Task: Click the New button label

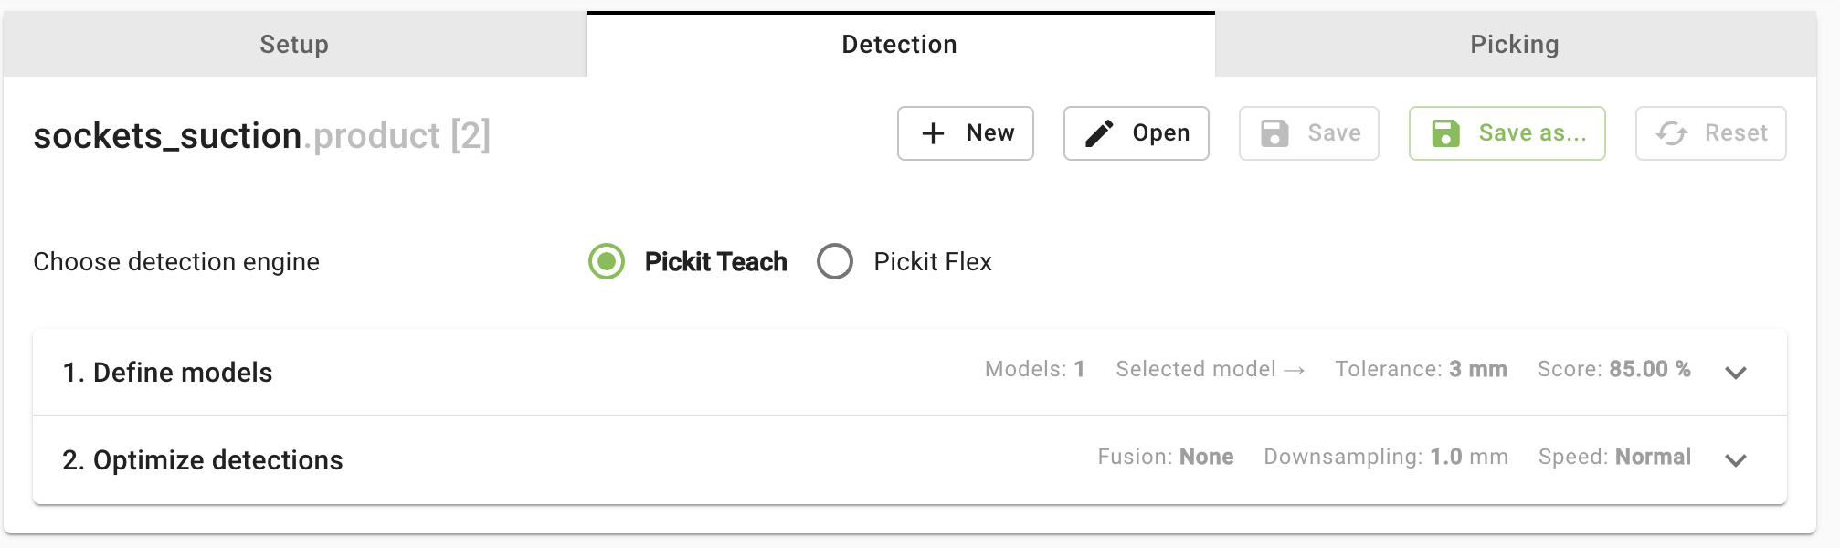Action: pos(990,133)
